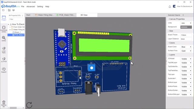The image size is (194, 109).
Task: Click the right panel collapse handle
Action: coord(166,61)
